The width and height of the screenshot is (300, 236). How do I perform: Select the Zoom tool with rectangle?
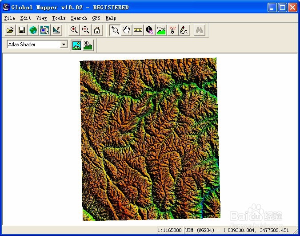coord(115,30)
